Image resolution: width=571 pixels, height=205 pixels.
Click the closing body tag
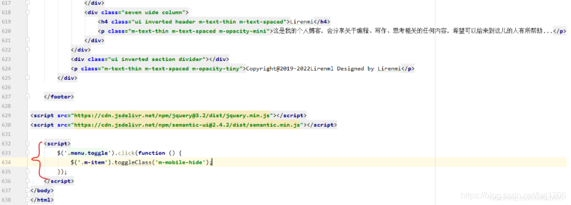pos(42,190)
